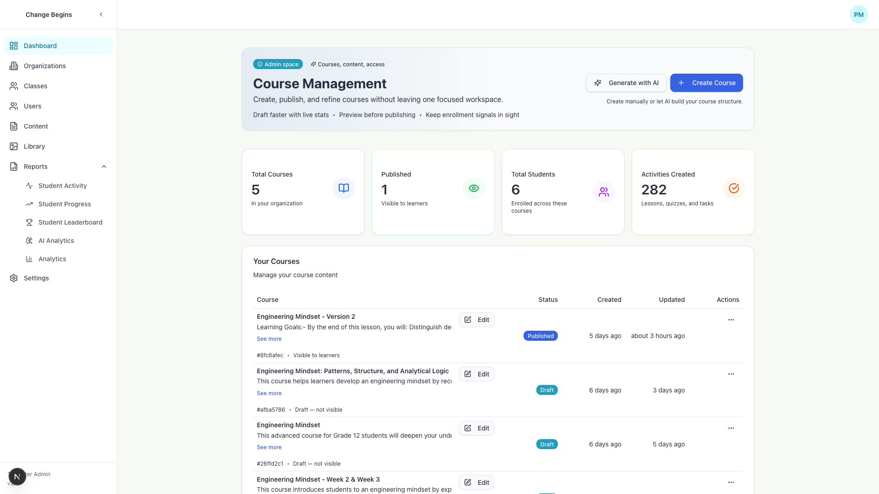Click the Published eye indicator
This screenshot has width=879, height=494.
coord(473,188)
